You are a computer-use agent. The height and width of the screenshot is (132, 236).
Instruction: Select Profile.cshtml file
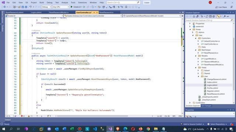[x=212, y=88]
